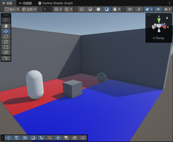Viewport: 173px width, 142px height.
Task: Click the green Y axis cone on the gizmo
Action: click(159, 20)
